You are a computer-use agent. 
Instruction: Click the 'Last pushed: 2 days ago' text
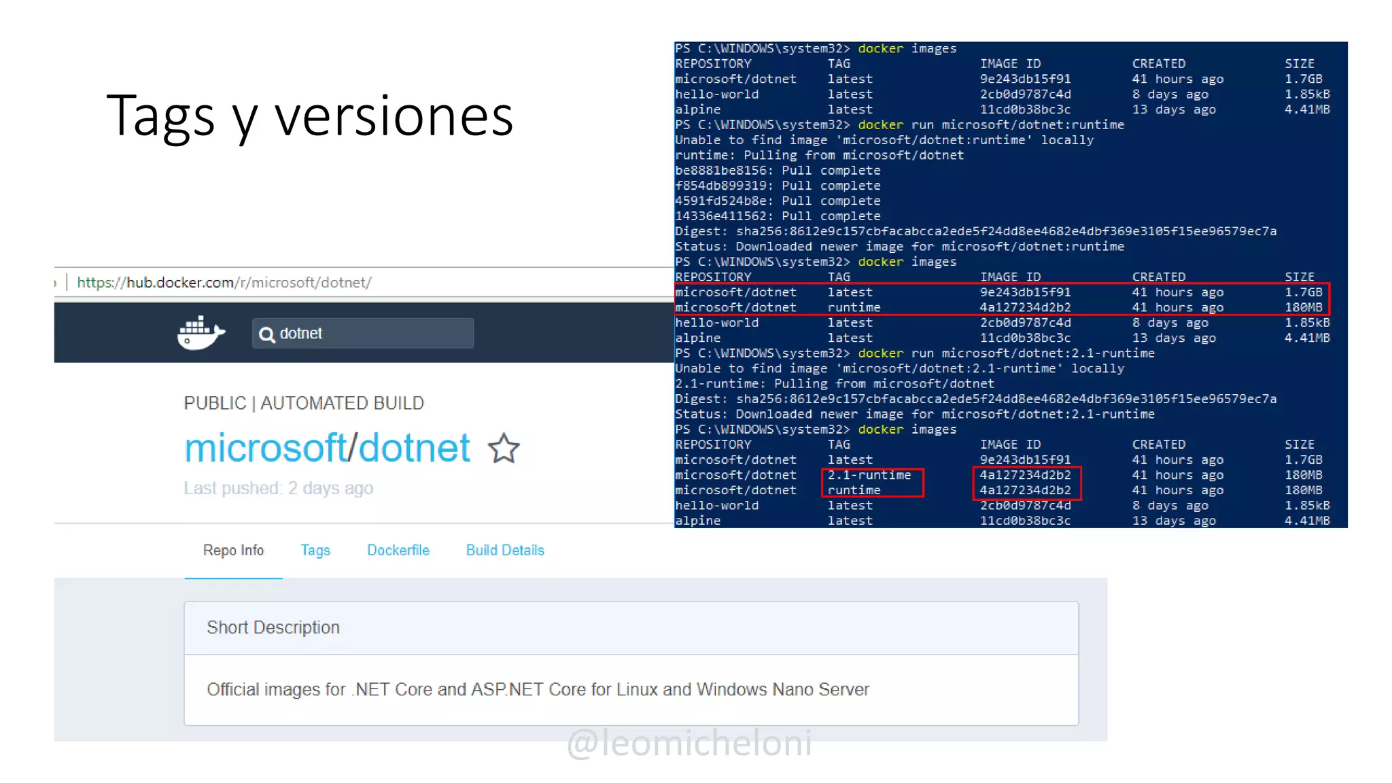pyautogui.click(x=279, y=488)
